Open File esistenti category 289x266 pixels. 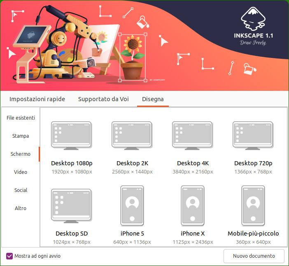[x=21, y=118]
